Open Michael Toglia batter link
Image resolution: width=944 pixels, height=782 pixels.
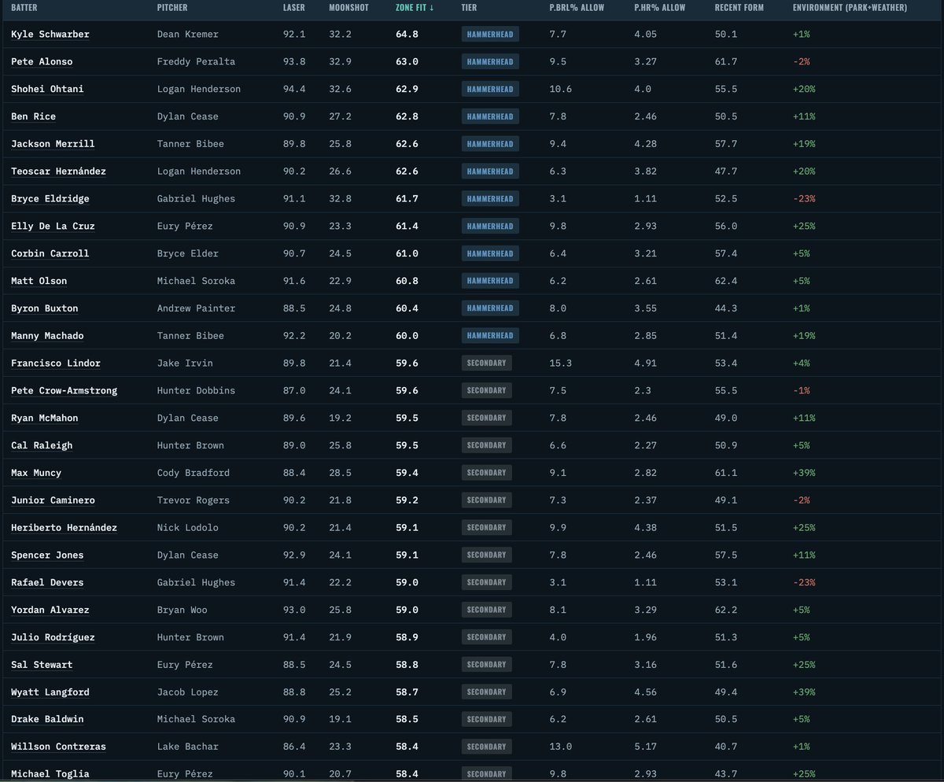[50, 774]
